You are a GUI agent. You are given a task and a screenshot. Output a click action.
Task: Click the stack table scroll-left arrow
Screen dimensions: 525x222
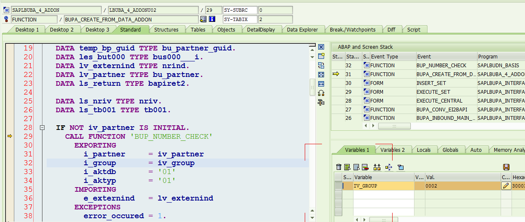(x=365, y=126)
